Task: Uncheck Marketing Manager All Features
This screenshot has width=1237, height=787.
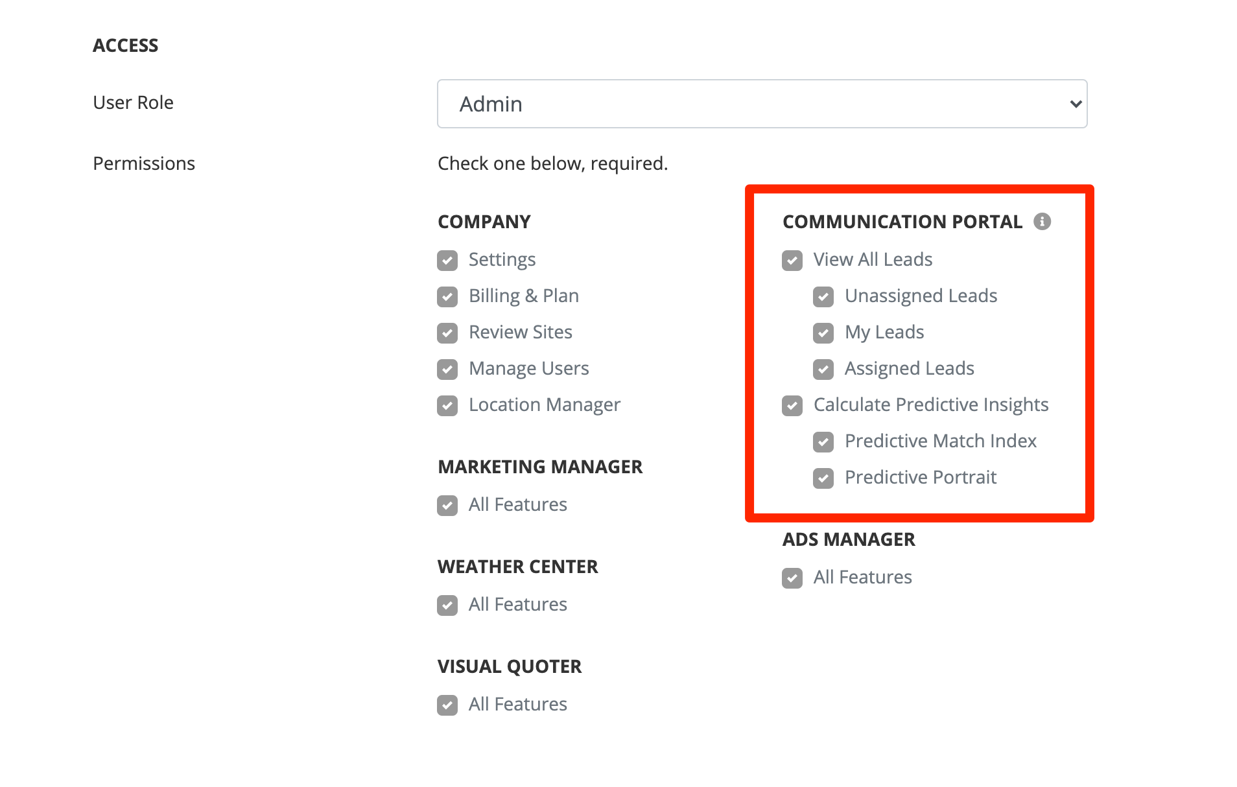Action: (447, 506)
